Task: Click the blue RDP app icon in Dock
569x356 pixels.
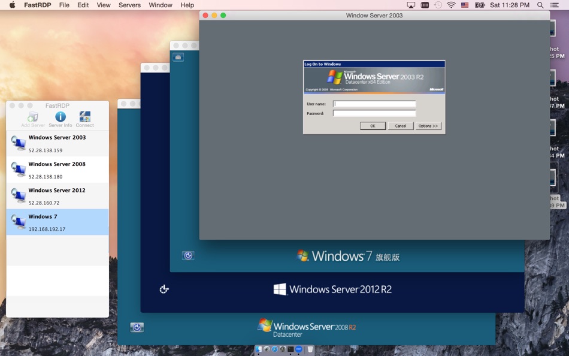Action: (299, 349)
